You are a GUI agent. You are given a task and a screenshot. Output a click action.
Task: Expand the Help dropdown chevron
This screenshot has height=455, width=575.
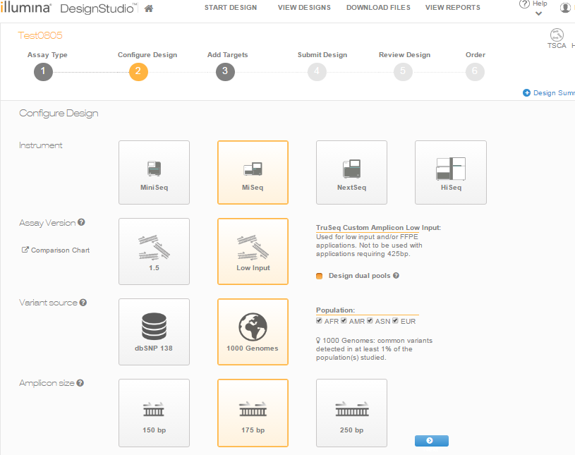tap(538, 14)
